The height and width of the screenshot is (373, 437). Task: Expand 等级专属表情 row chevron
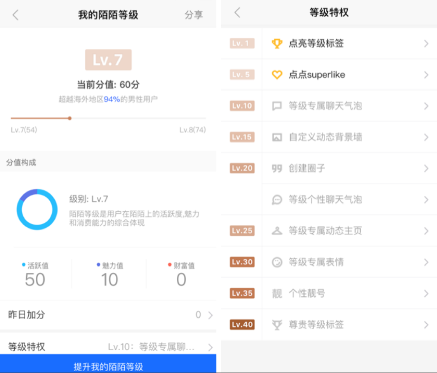click(426, 262)
